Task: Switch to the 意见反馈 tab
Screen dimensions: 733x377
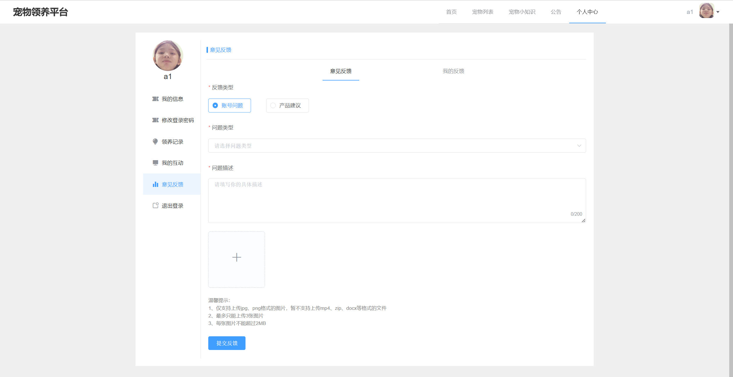Action: [x=341, y=71]
